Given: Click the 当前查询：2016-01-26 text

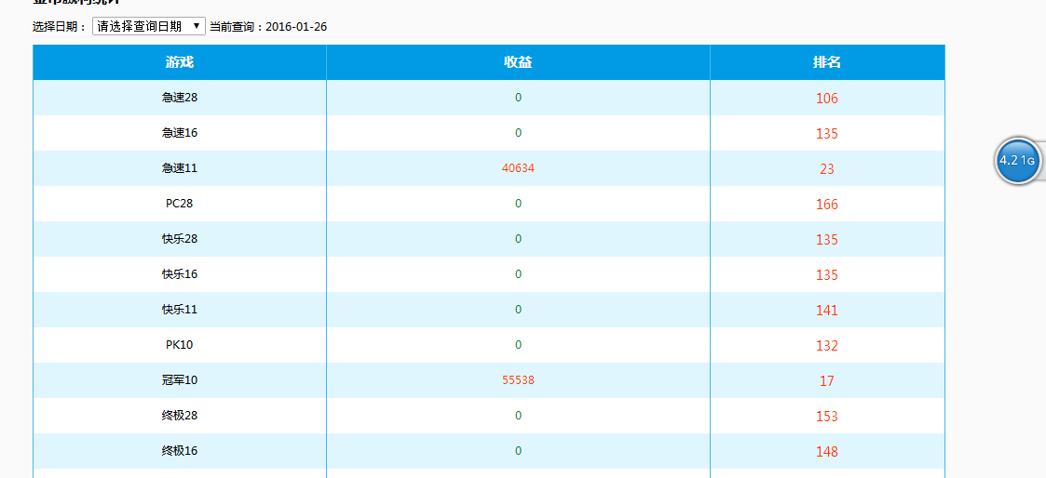Looking at the screenshot, I should [x=268, y=27].
